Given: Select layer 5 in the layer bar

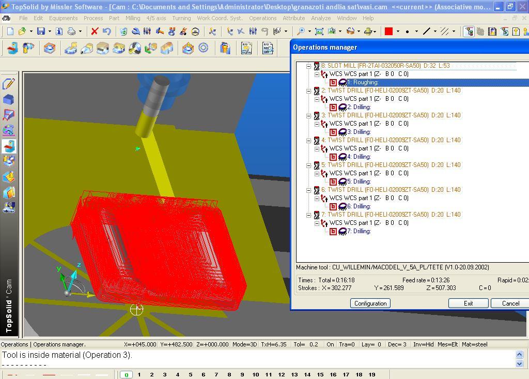Looking at the screenshot, I should click(x=191, y=375).
